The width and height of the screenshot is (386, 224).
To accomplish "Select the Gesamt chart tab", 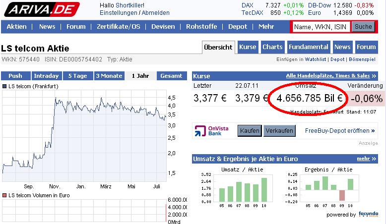I will 171,76.
